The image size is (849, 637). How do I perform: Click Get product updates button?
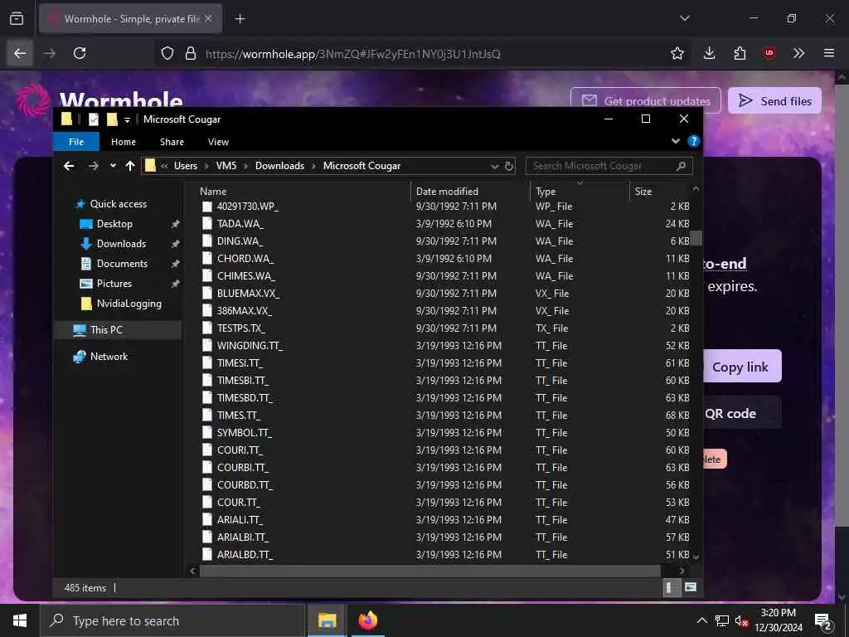tap(645, 100)
